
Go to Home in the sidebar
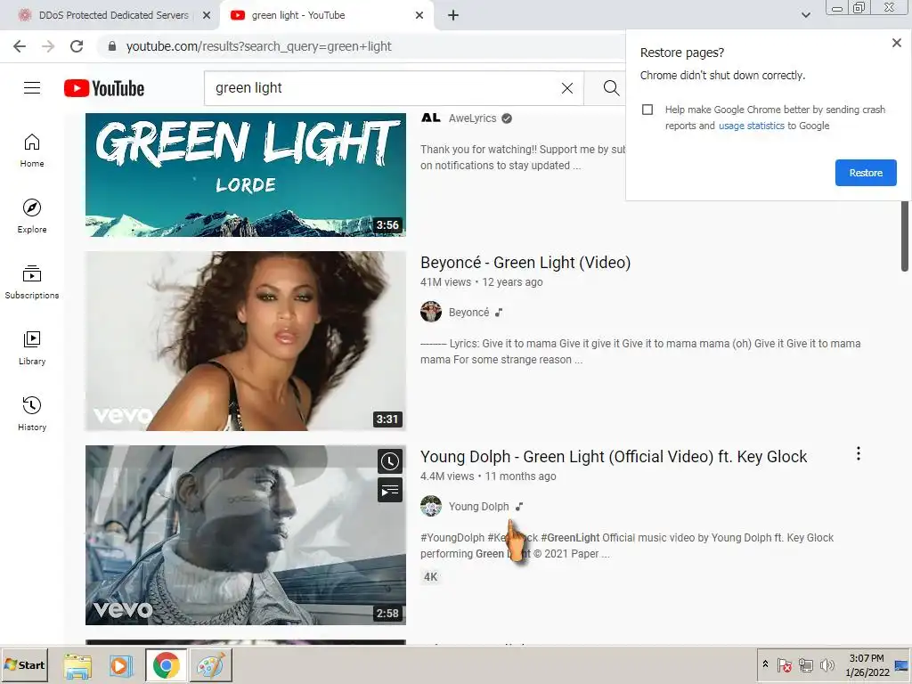[32, 150]
